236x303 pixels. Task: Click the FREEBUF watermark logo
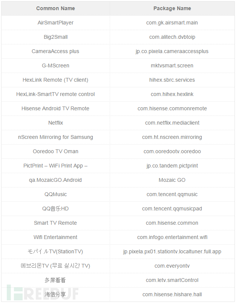point(43,292)
